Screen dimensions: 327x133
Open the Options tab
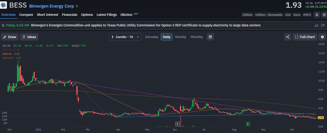(x=87, y=15)
